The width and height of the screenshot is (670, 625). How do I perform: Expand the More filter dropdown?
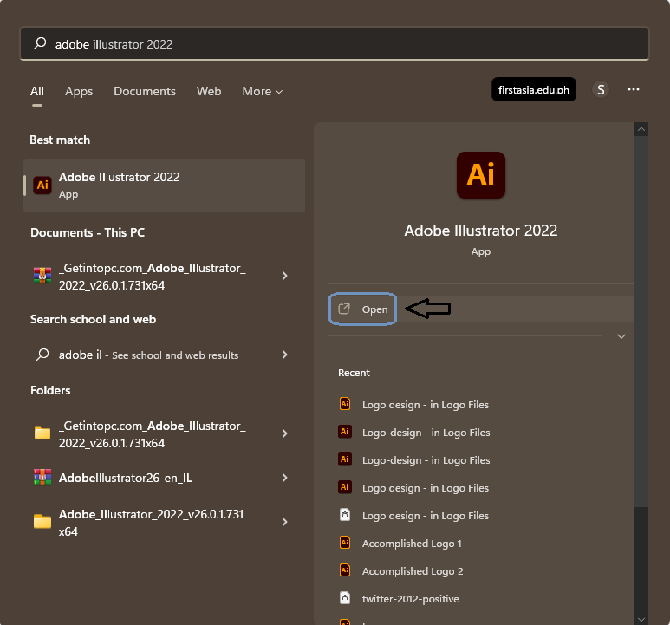pyautogui.click(x=263, y=91)
